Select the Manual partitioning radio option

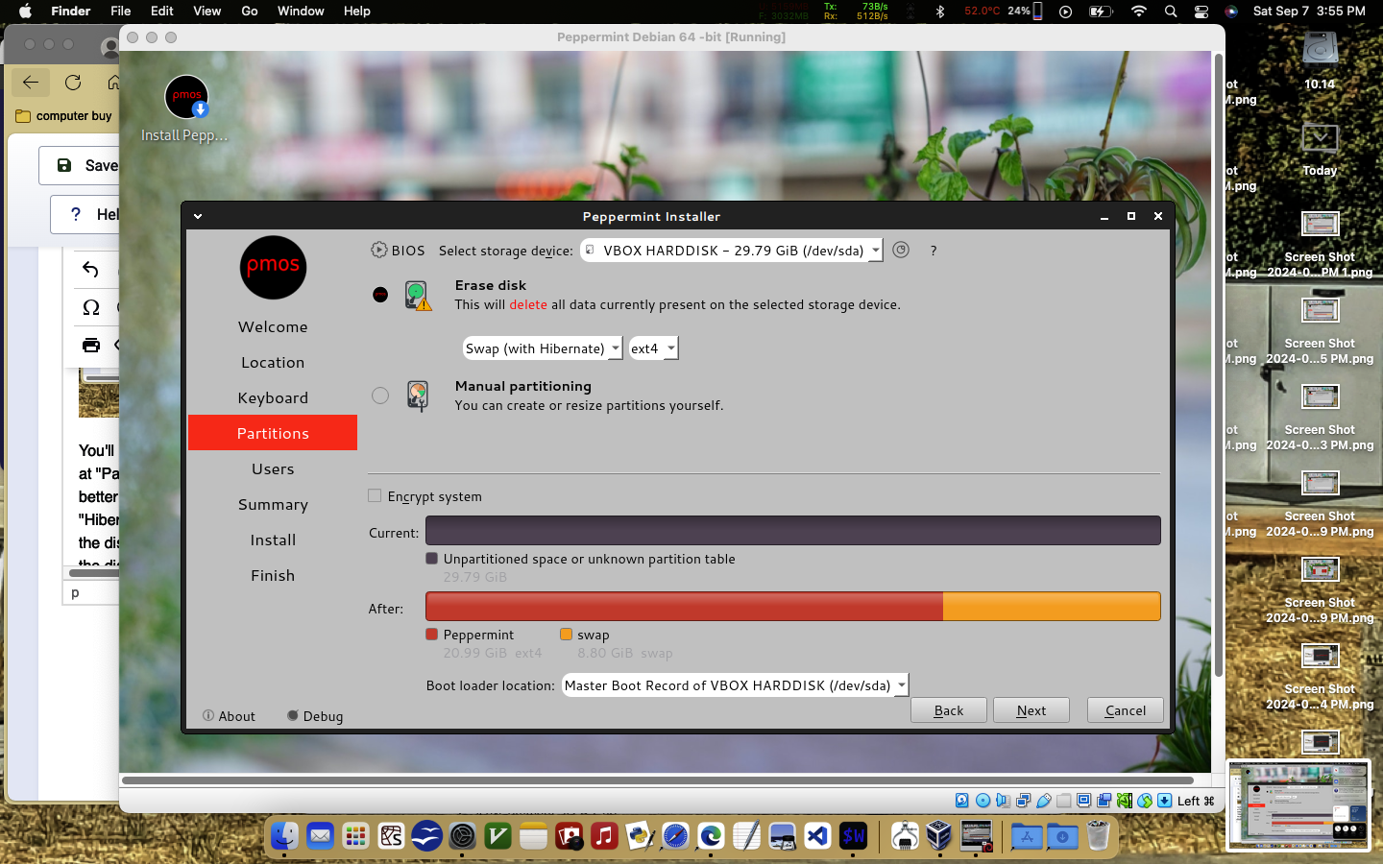[x=380, y=396]
